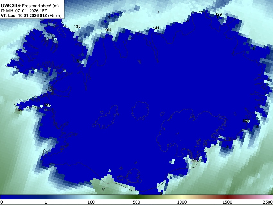Viewport: 273px width, 205px height.
Task: Click the map value label '301'
Action: tap(19, 110)
